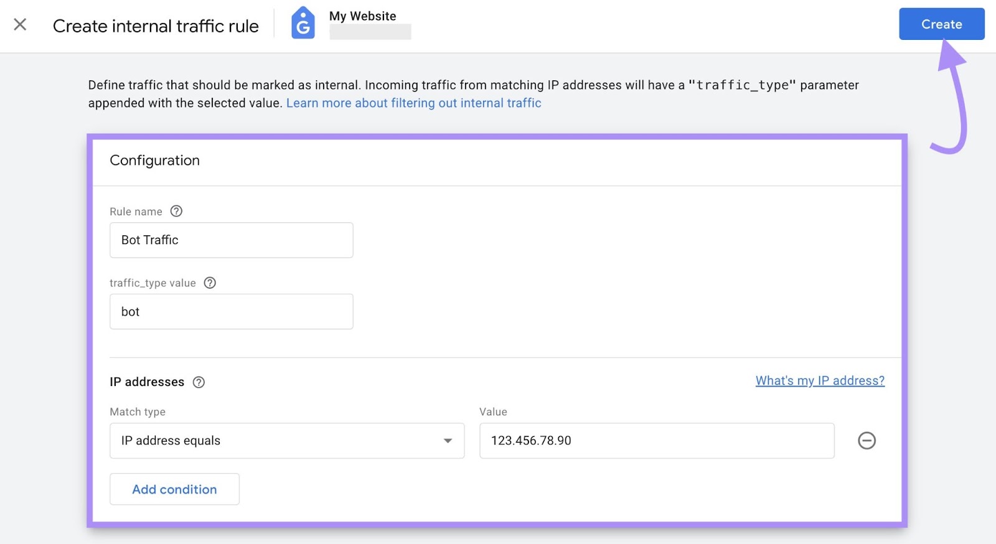
Task: Open IP addresses help icon
Action: [x=199, y=382]
